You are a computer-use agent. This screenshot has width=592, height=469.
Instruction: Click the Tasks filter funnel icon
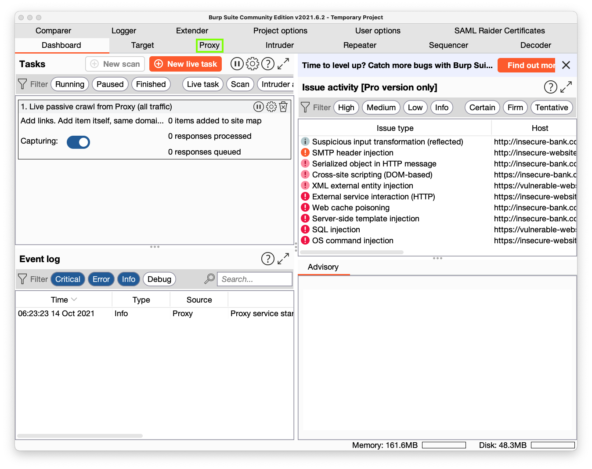coord(22,84)
